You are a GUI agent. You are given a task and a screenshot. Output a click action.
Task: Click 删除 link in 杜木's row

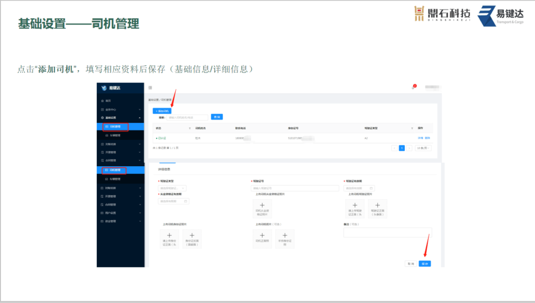tap(427, 138)
